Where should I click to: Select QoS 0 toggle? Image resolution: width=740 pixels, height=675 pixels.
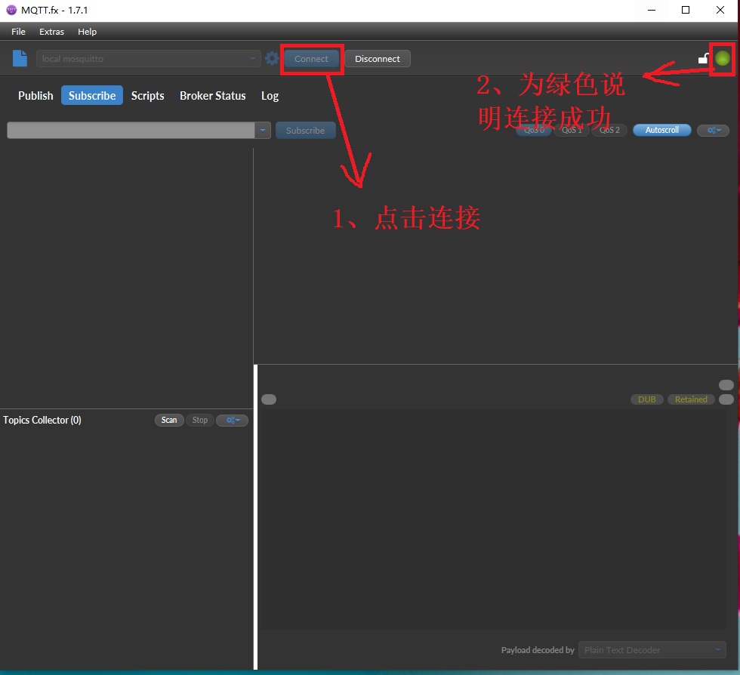[534, 131]
